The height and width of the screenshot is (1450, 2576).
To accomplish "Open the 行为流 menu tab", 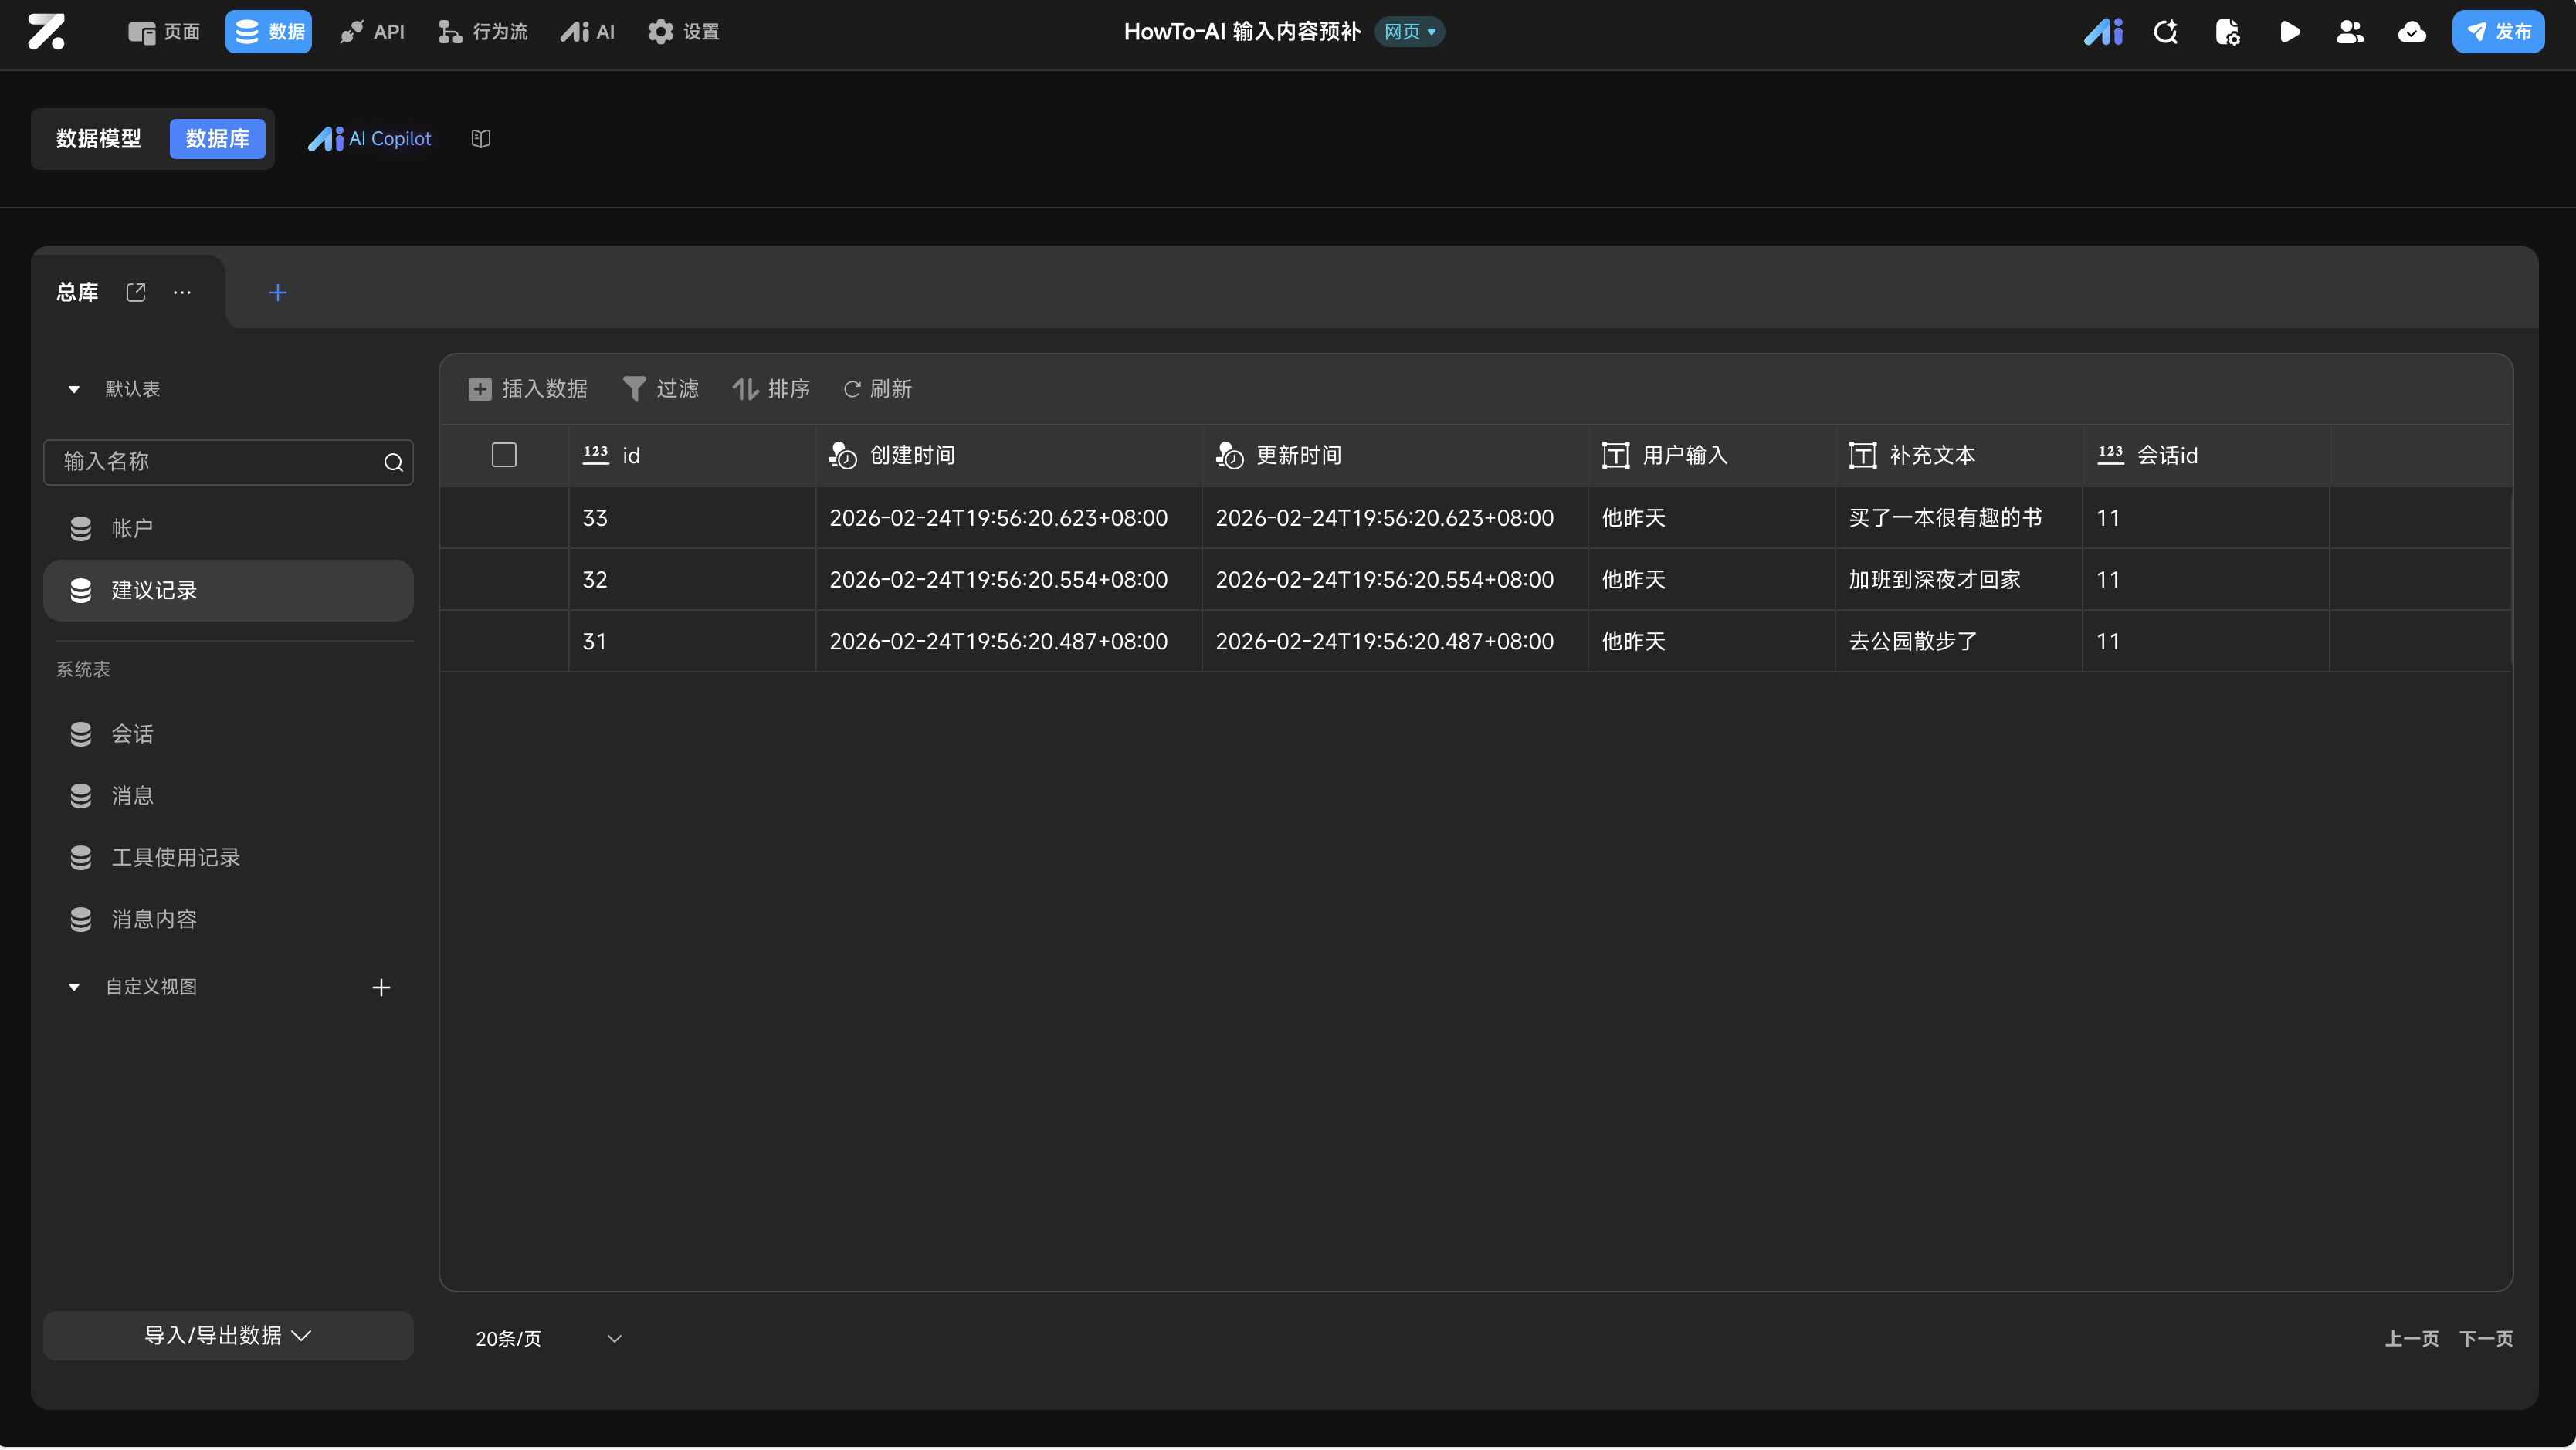I will tap(483, 32).
